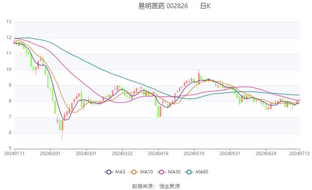Select the 20240301 date axis label
The image size is (312, 190).
[x=86, y=153]
